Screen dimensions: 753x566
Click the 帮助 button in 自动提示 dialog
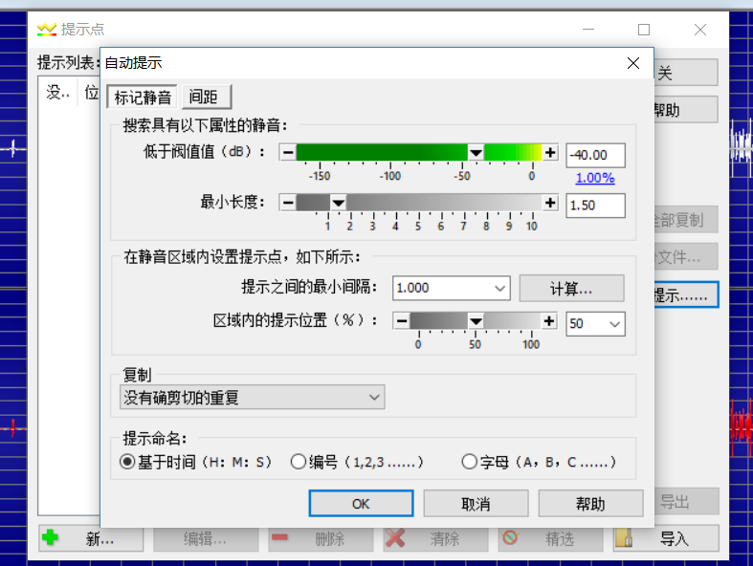click(590, 504)
